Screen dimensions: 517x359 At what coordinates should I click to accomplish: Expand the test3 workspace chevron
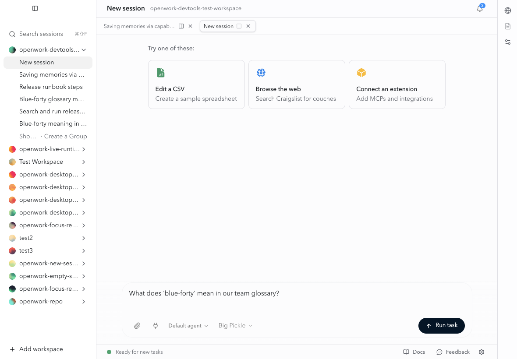click(84, 250)
